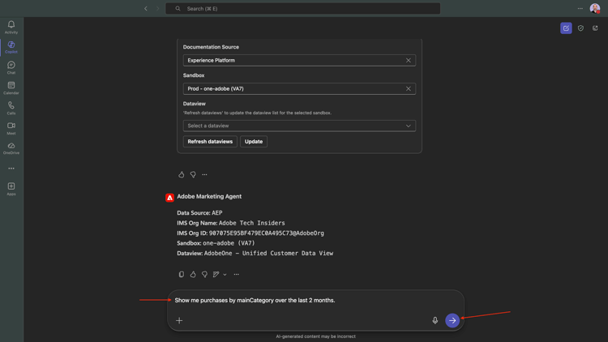Open OneDrive from the sidebar
The width and height of the screenshot is (608, 342).
point(11,148)
